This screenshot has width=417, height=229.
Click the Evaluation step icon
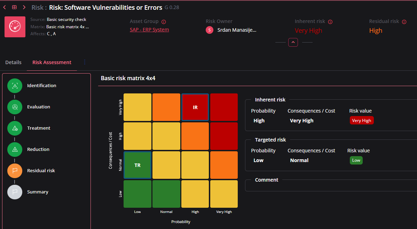[x=15, y=107]
